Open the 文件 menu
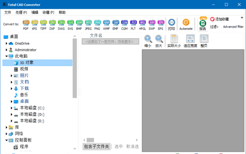The image size is (246, 154). 8,12
